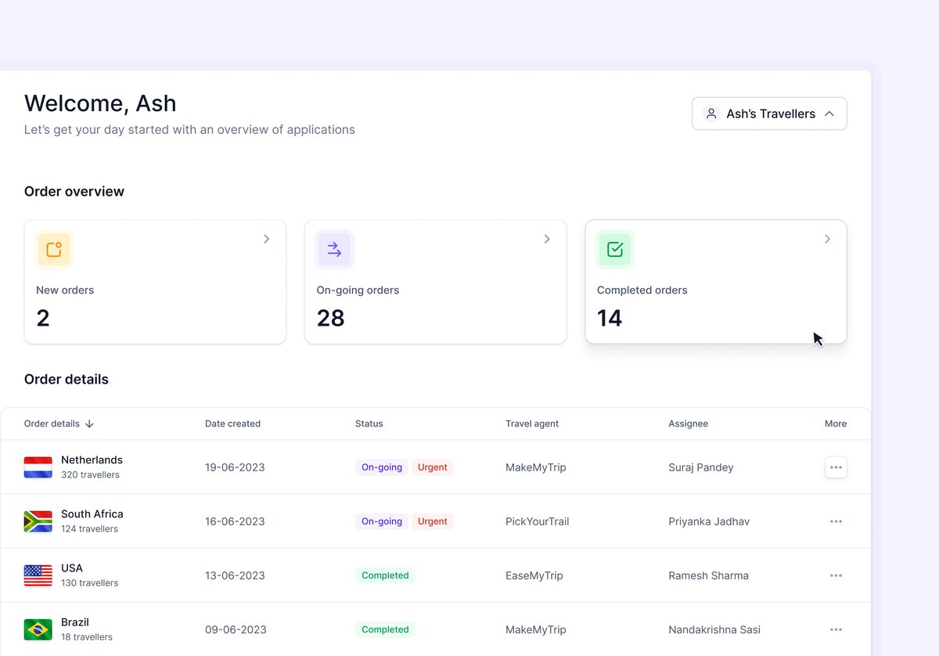Click the person icon beside Ash's Travellers
The width and height of the screenshot is (939, 656).
(711, 113)
